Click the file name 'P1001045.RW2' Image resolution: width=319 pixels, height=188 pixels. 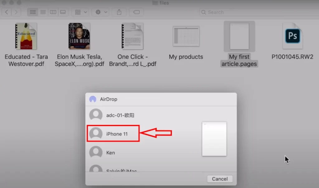coord(292,57)
